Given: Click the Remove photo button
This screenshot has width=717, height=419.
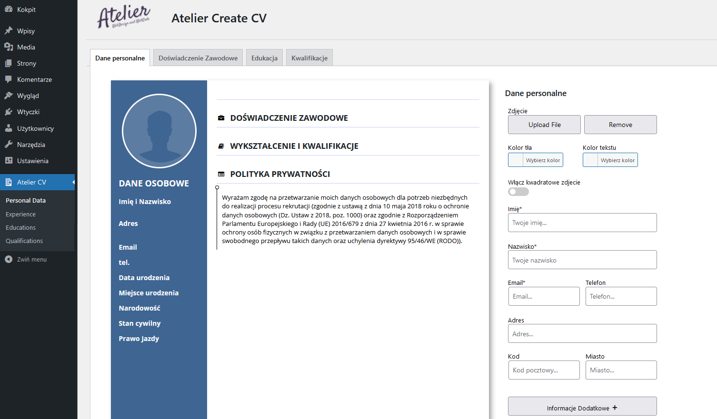Looking at the screenshot, I should click(x=620, y=125).
